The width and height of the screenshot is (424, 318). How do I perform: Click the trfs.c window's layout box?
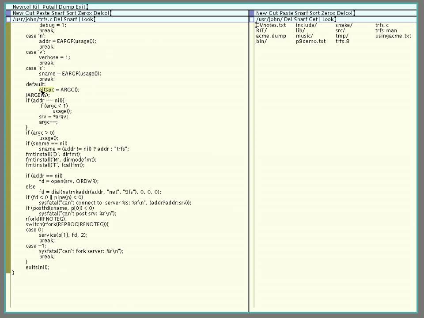point(8,19)
